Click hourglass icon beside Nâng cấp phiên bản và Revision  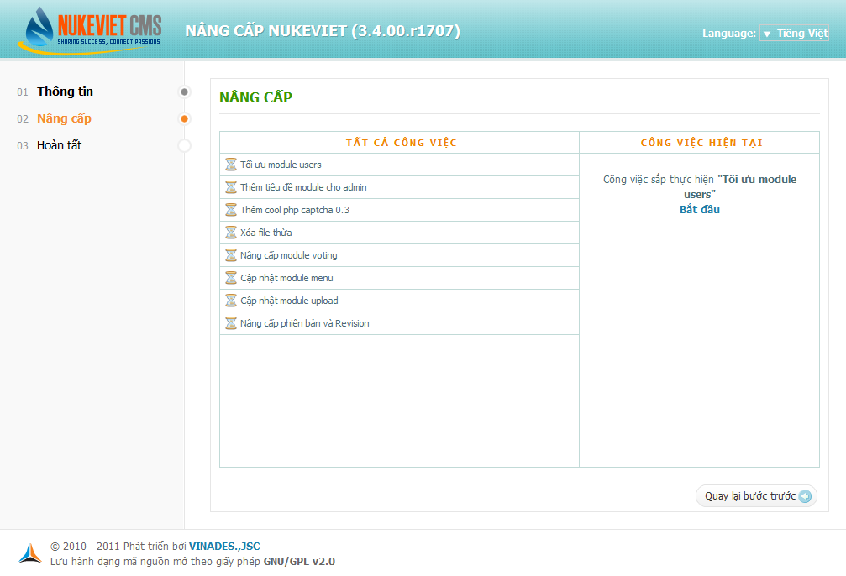coord(231,322)
